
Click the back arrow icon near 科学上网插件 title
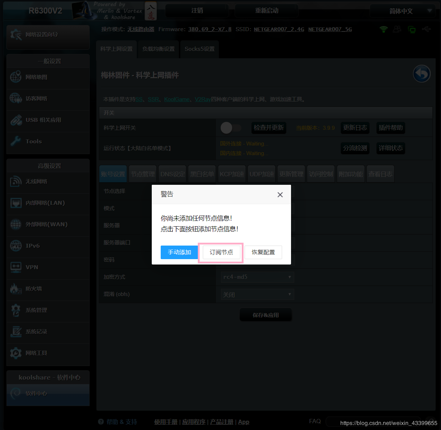(421, 74)
